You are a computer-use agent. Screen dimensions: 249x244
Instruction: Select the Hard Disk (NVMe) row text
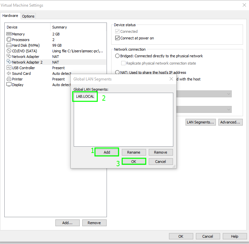pos(26,45)
